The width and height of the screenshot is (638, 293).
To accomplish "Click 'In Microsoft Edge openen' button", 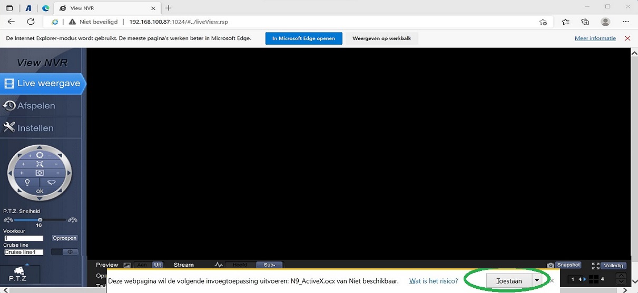I will pos(303,38).
